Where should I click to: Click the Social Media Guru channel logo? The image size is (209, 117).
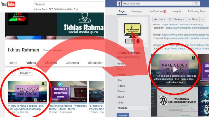click(18, 18)
